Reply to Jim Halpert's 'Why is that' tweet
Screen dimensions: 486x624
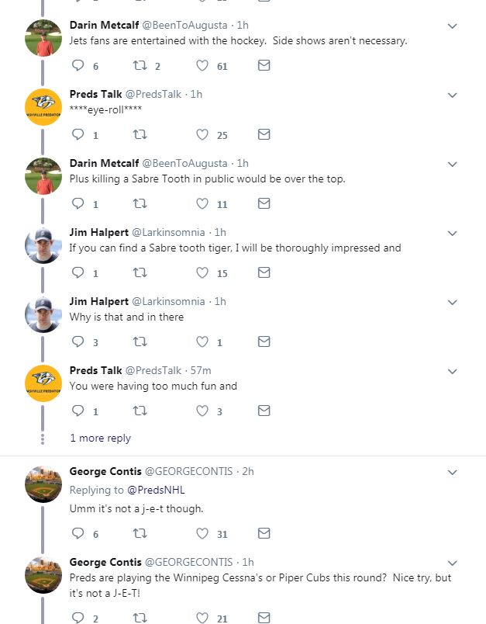coord(76,342)
